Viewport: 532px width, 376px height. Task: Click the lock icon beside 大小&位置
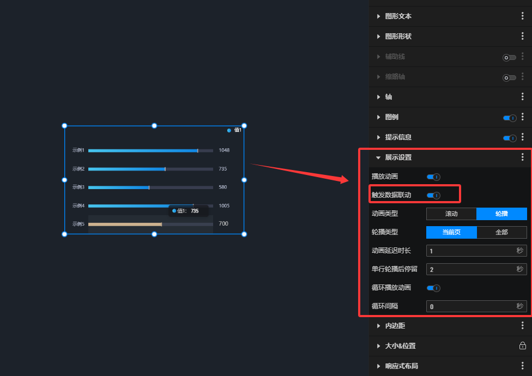pyautogui.click(x=522, y=346)
